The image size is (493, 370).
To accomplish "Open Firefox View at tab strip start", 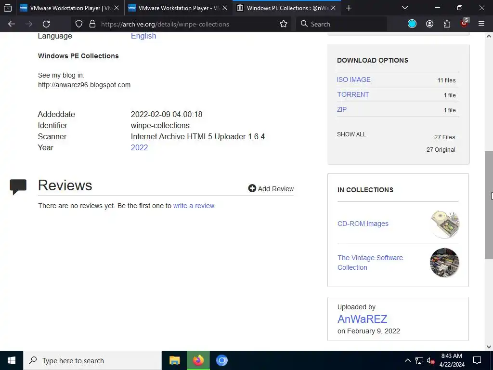I will [8, 8].
